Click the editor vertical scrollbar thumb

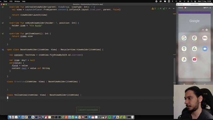coord(174,70)
